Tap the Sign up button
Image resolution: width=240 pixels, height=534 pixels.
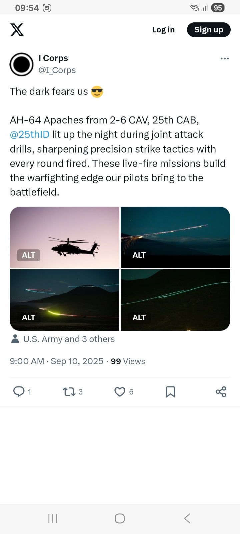(x=209, y=30)
